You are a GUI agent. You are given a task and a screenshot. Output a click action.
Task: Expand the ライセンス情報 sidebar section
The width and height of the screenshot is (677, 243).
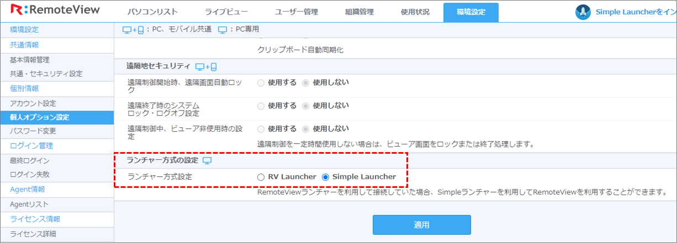pyautogui.click(x=35, y=219)
